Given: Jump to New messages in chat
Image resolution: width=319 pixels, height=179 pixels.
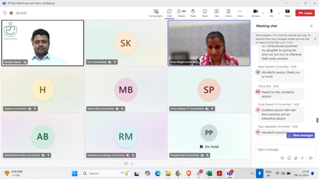Looking at the screenshot, I should click(x=301, y=135).
